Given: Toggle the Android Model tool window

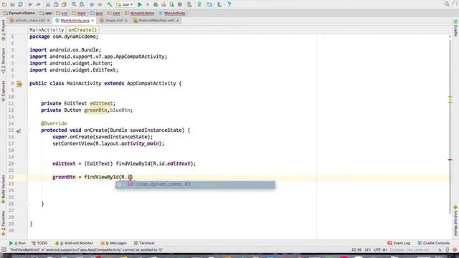Looking at the screenshot, I should pos(455,220).
